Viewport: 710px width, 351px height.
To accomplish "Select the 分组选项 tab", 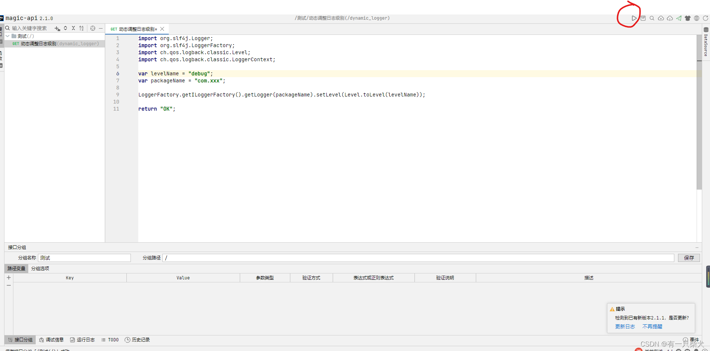I will pyautogui.click(x=40, y=269).
